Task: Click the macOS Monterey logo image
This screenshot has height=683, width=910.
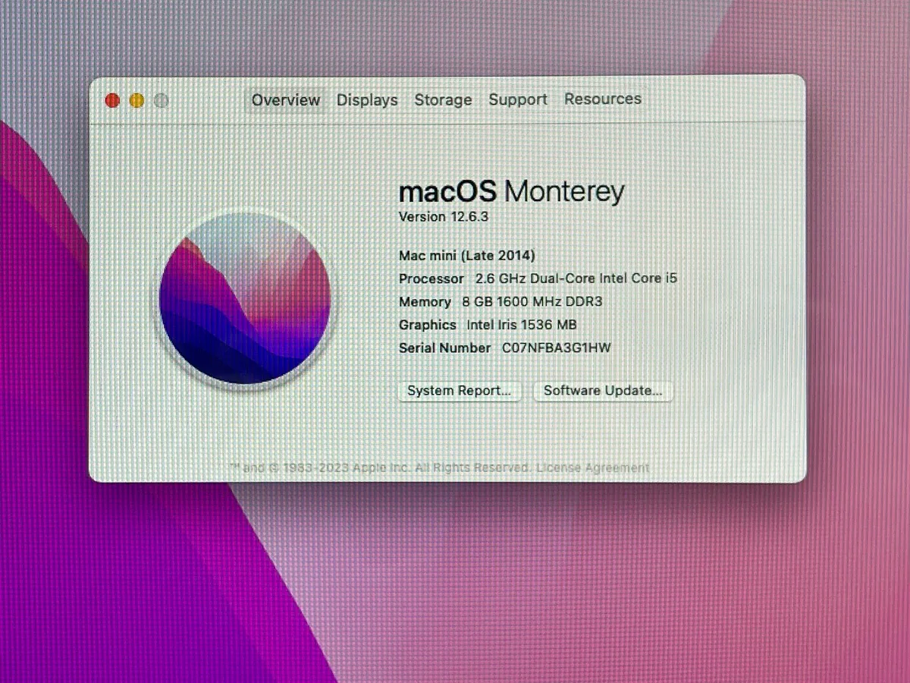Action: click(245, 298)
